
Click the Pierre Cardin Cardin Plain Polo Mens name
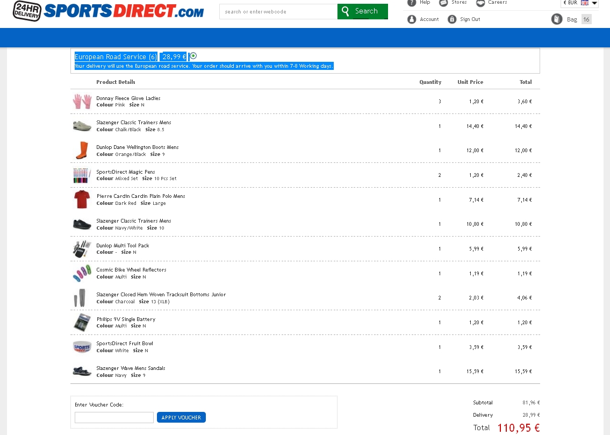tap(141, 196)
